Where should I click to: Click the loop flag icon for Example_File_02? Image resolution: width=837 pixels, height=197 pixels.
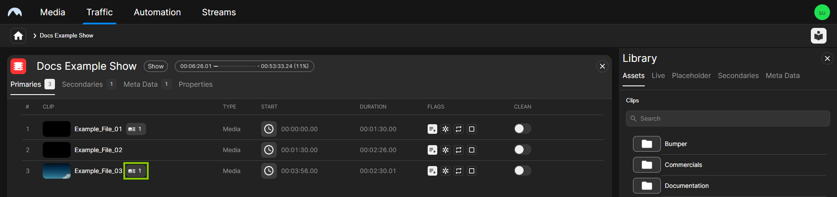pos(459,150)
